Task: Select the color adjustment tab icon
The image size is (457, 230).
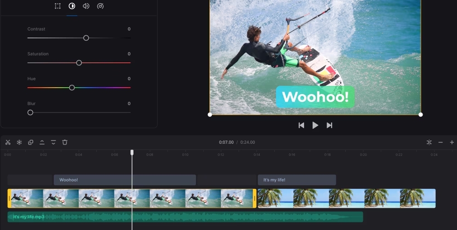Action: coord(71,6)
